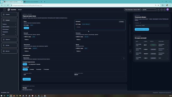
Task: Open the Проекты sidebar section
Action: (9, 40)
